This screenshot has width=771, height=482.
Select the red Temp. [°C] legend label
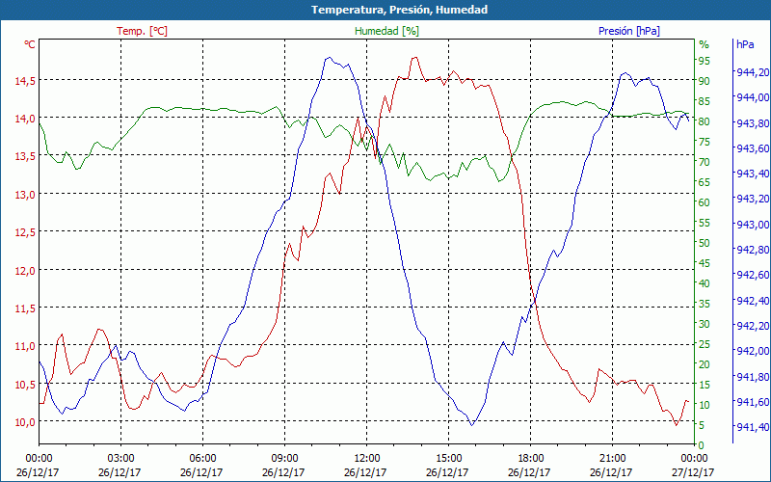142,31
